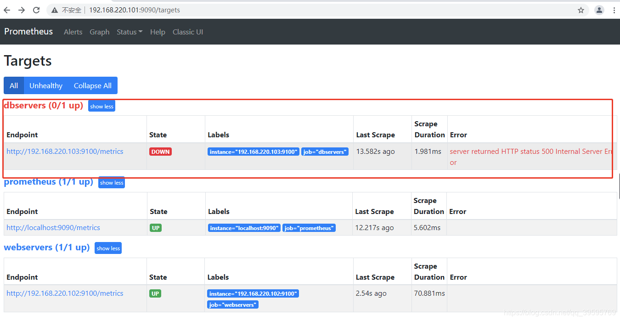620x321 pixels.
Task: Click Endpoint column header in dbservers table
Action: 22,135
